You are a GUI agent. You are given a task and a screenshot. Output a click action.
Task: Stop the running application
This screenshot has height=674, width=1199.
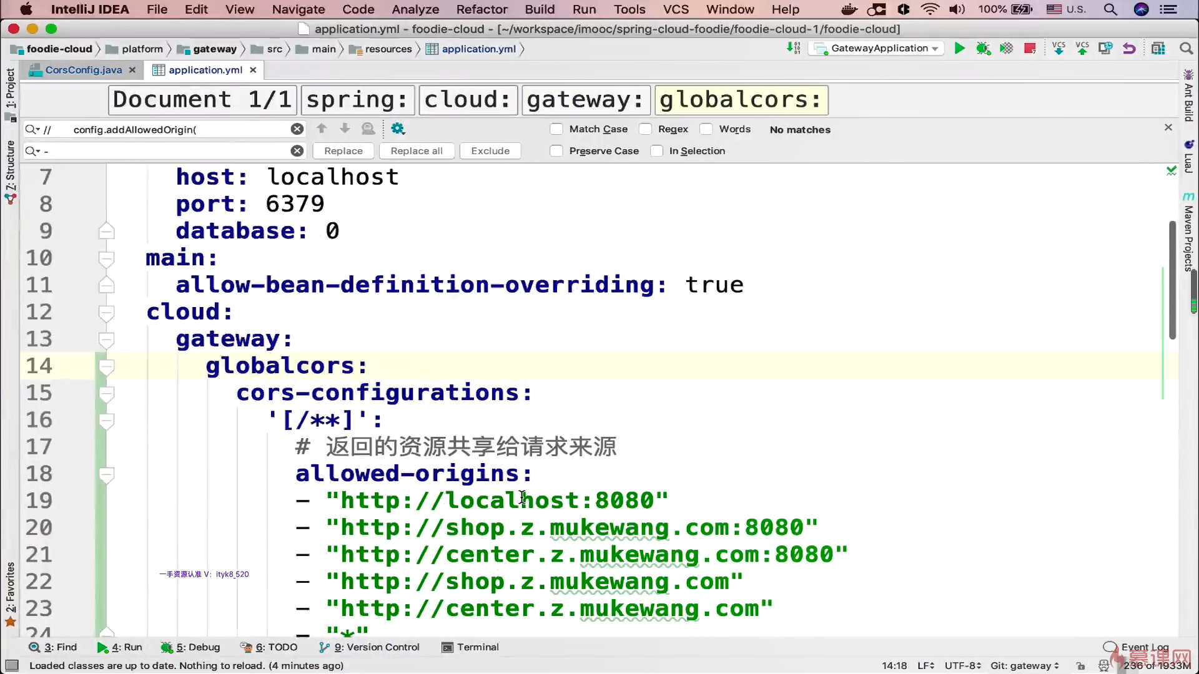click(x=1030, y=49)
